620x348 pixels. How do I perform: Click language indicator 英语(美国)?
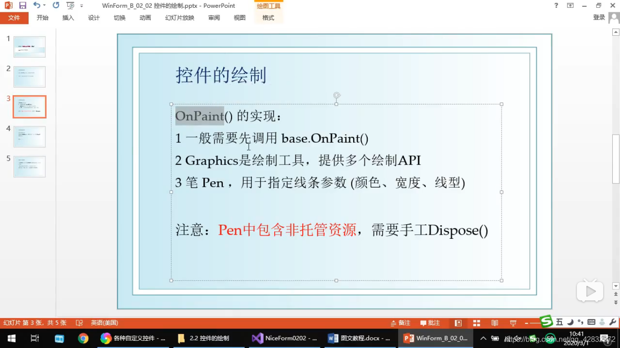[x=104, y=323]
